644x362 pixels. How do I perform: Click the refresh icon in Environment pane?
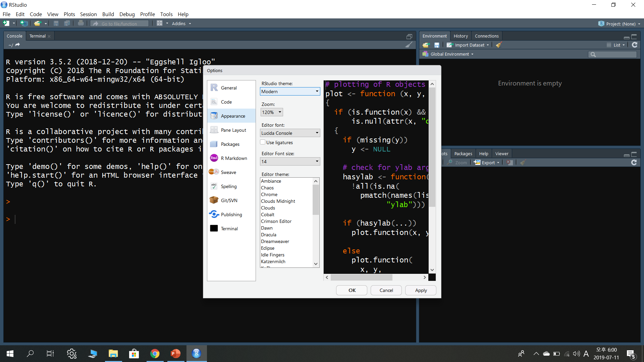pyautogui.click(x=635, y=45)
